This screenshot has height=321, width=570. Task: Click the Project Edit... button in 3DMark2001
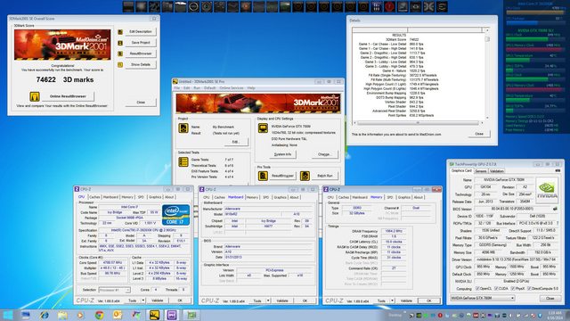click(x=235, y=142)
